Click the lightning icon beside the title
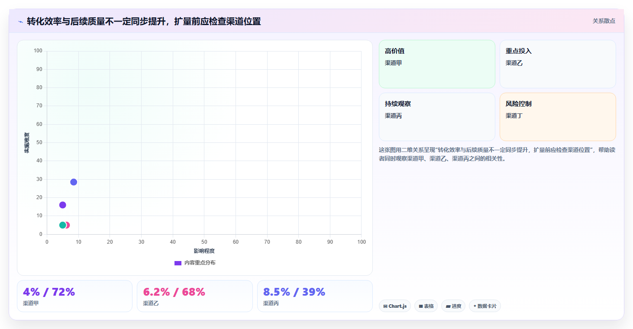This screenshot has height=329, width=633. [20, 21]
